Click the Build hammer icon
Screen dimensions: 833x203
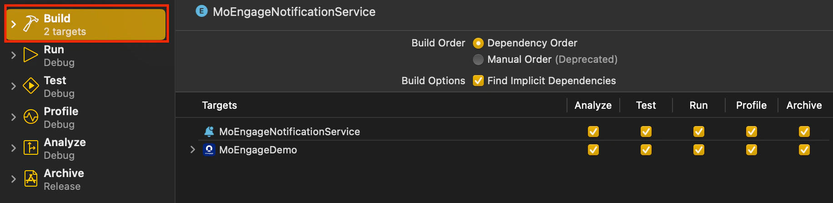pyautogui.click(x=30, y=24)
